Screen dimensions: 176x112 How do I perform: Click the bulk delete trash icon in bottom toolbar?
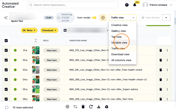[83, 106]
